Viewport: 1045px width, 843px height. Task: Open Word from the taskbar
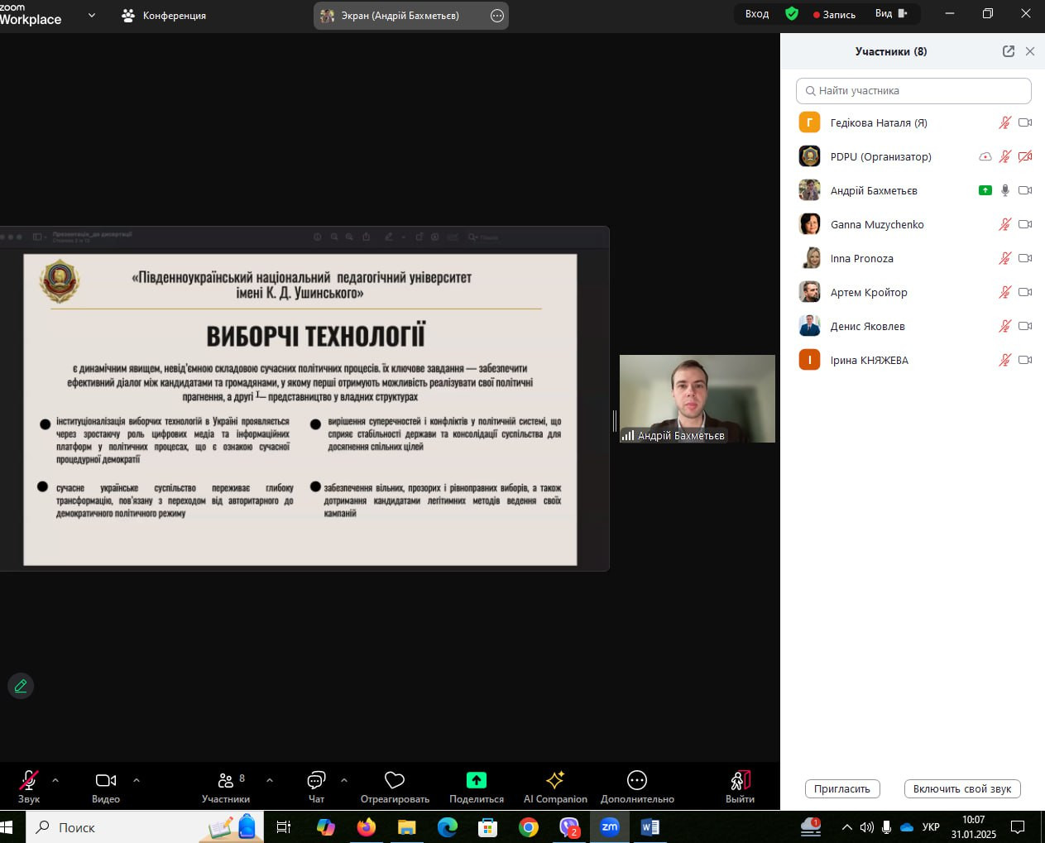(650, 826)
